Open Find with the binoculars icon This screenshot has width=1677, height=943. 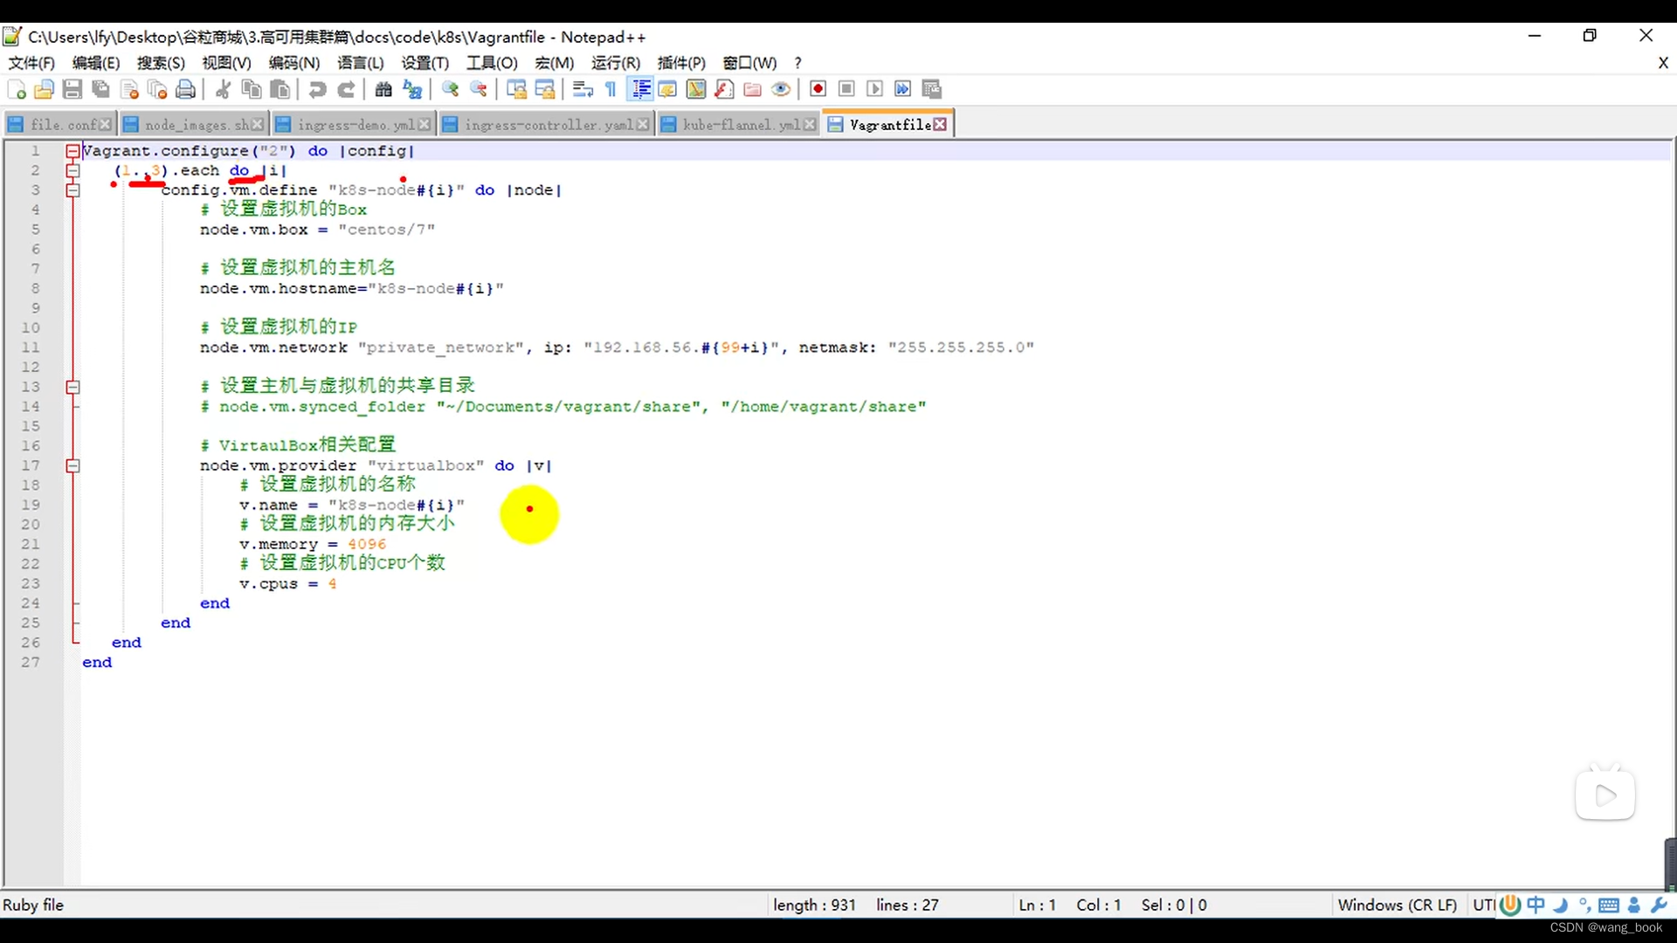(383, 89)
